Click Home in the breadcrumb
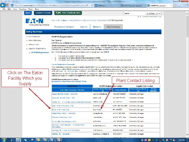Image resolution: width=189 pixels, height=142 pixels. tap(54, 21)
